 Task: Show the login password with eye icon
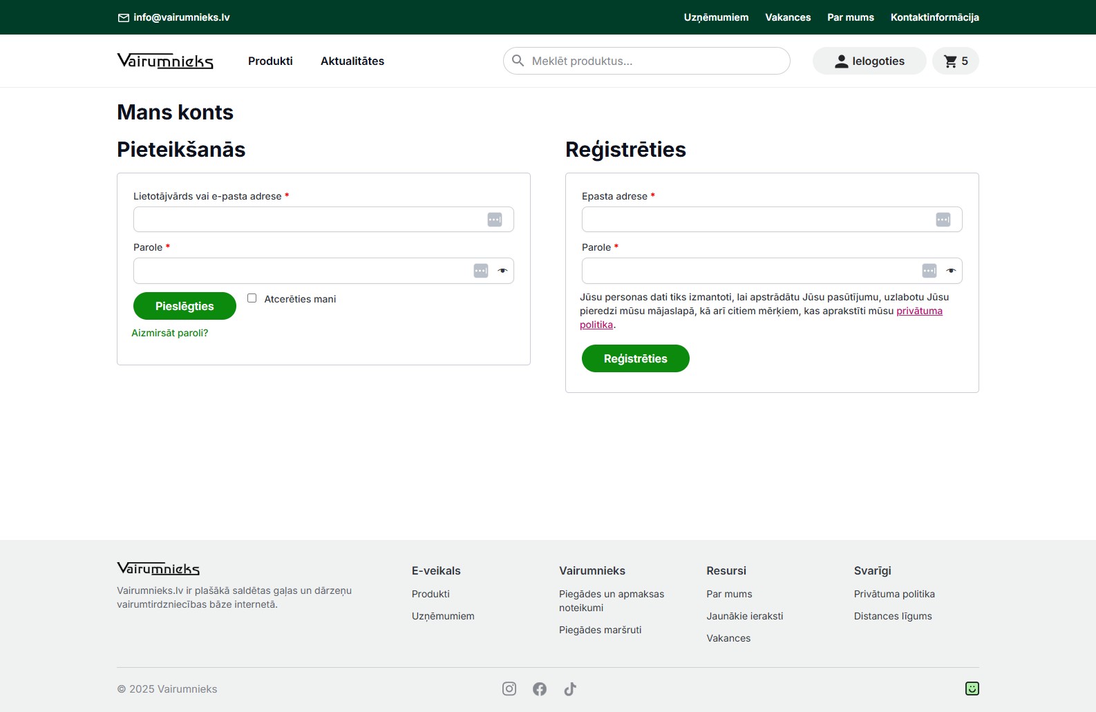[x=502, y=271]
